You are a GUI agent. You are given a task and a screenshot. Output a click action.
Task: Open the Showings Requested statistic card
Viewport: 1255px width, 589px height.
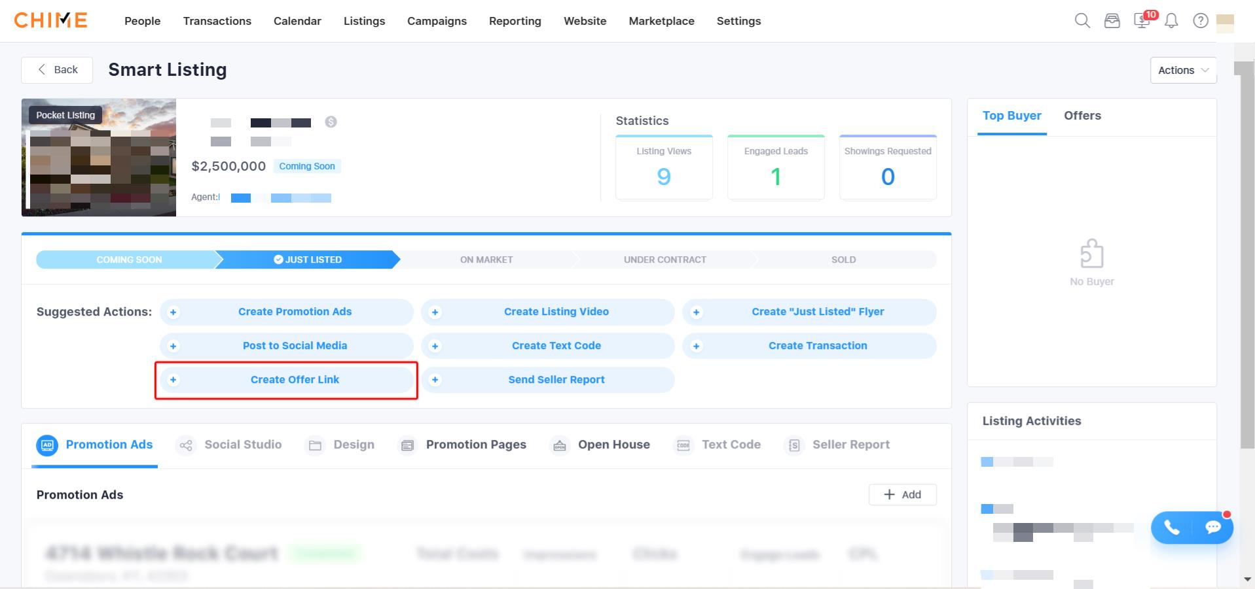pyautogui.click(x=888, y=167)
